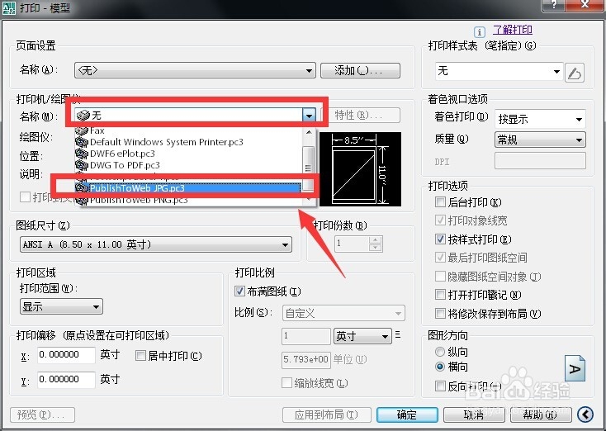The height and width of the screenshot is (431, 606).
Task: Open the 着色打印 dropdown
Action: (540, 119)
